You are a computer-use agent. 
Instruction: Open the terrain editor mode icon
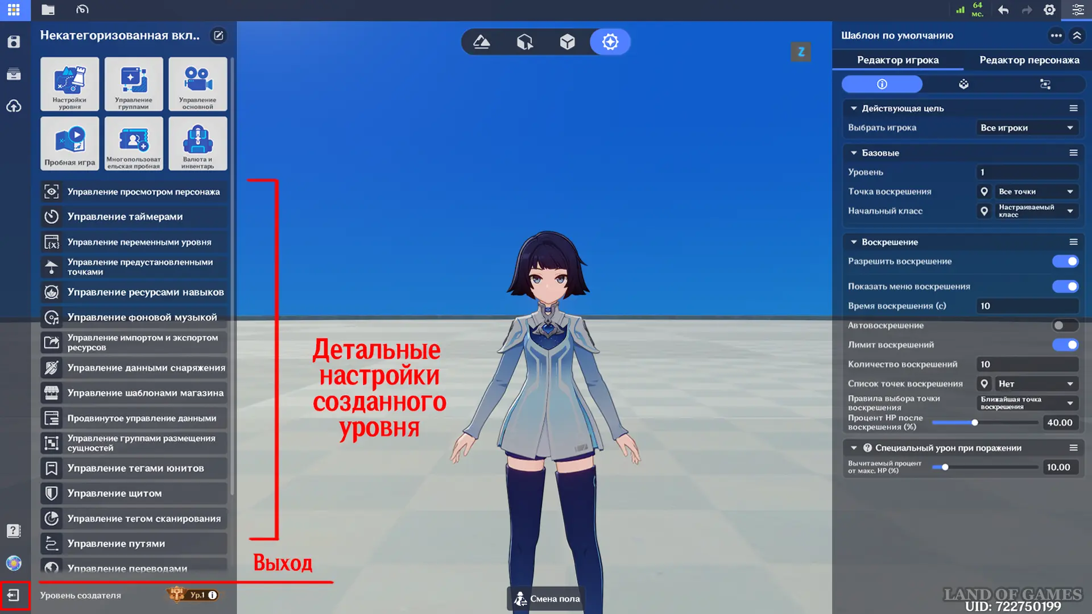482,42
